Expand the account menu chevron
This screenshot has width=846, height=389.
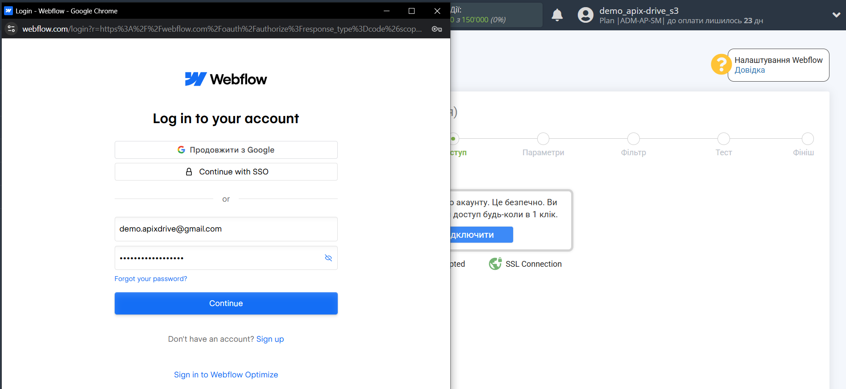pyautogui.click(x=836, y=15)
